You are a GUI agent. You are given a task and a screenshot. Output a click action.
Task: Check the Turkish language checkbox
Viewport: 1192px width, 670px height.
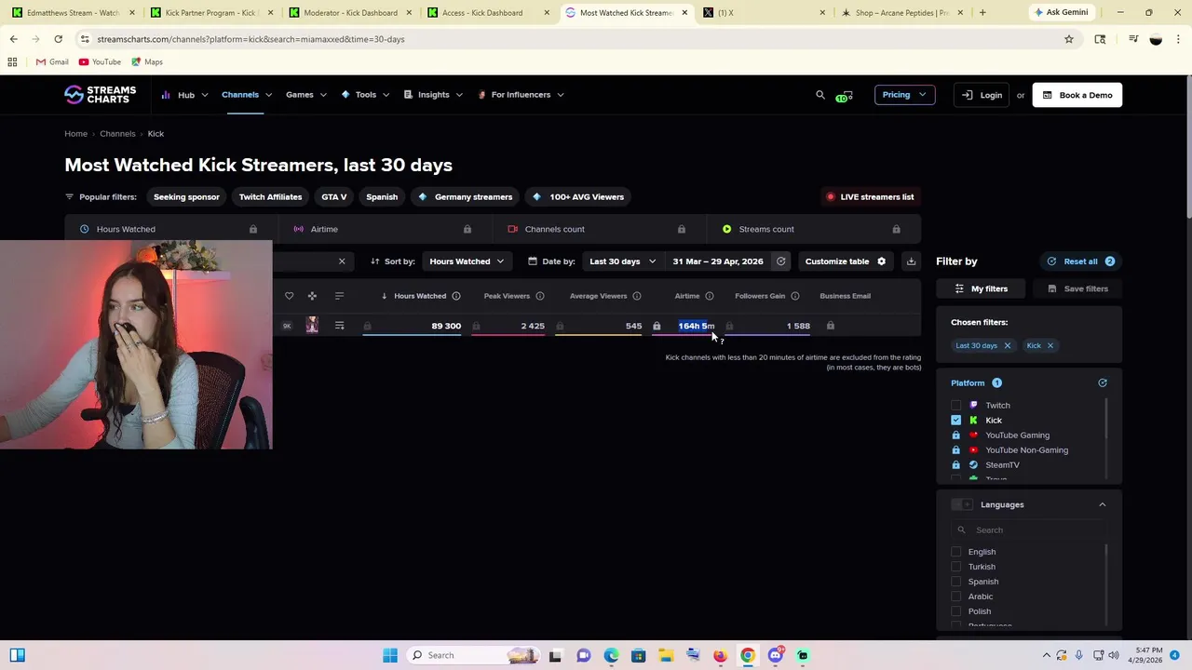click(956, 567)
